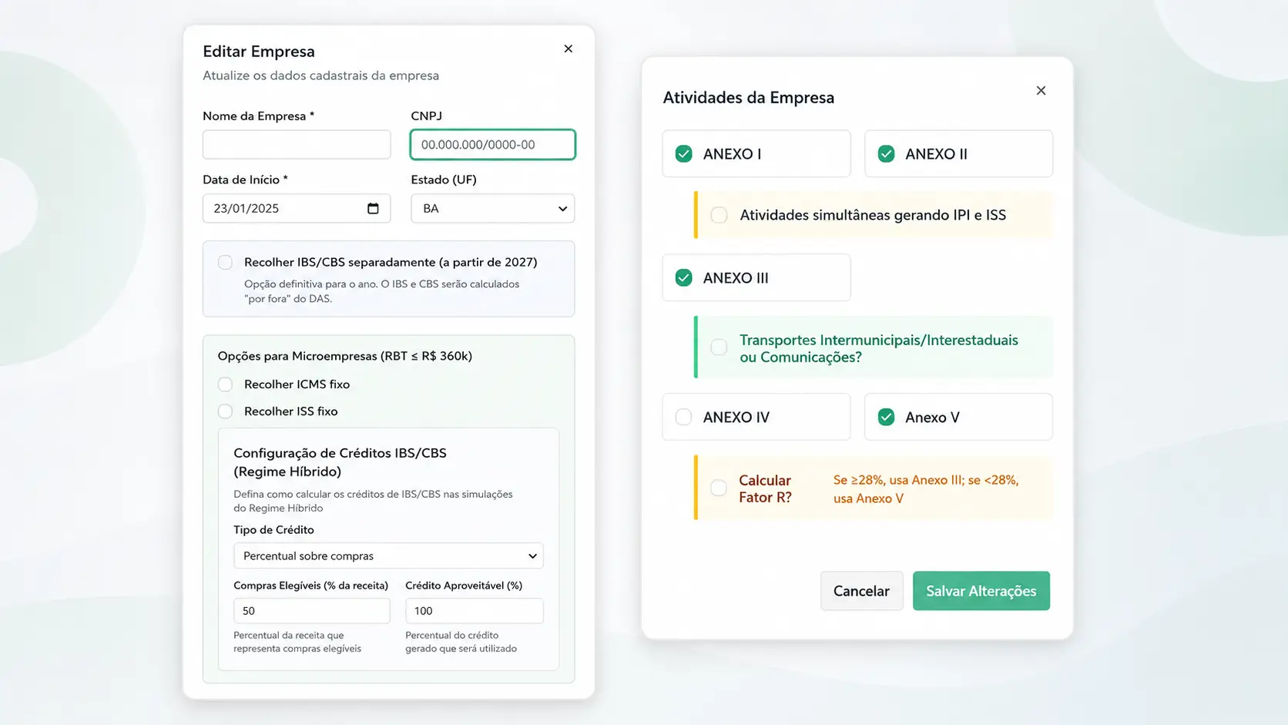Screen dimensions: 1288x725
Task: Click 'Opção definitiva para o ano' description text
Action: 381,291
